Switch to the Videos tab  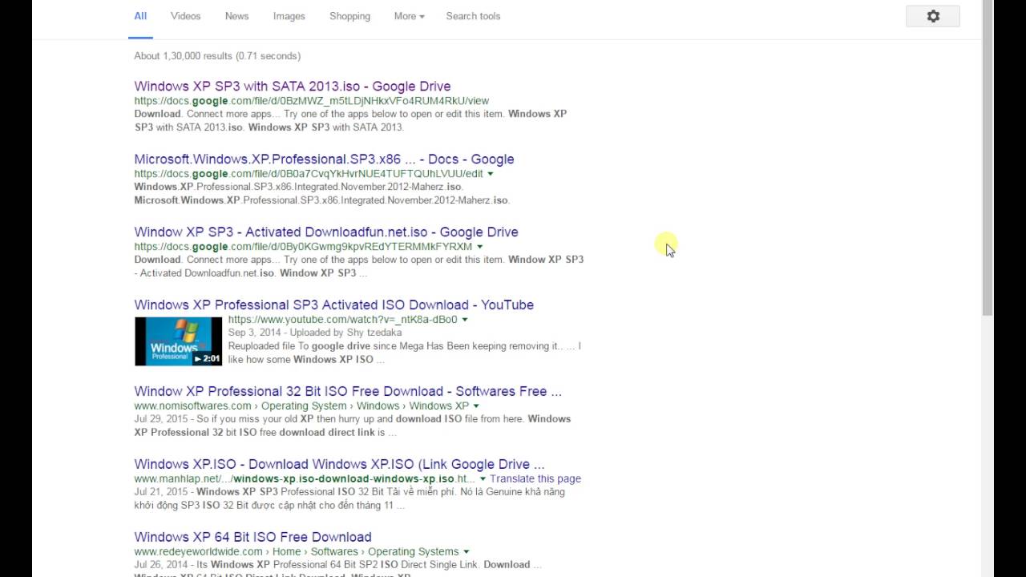click(185, 16)
